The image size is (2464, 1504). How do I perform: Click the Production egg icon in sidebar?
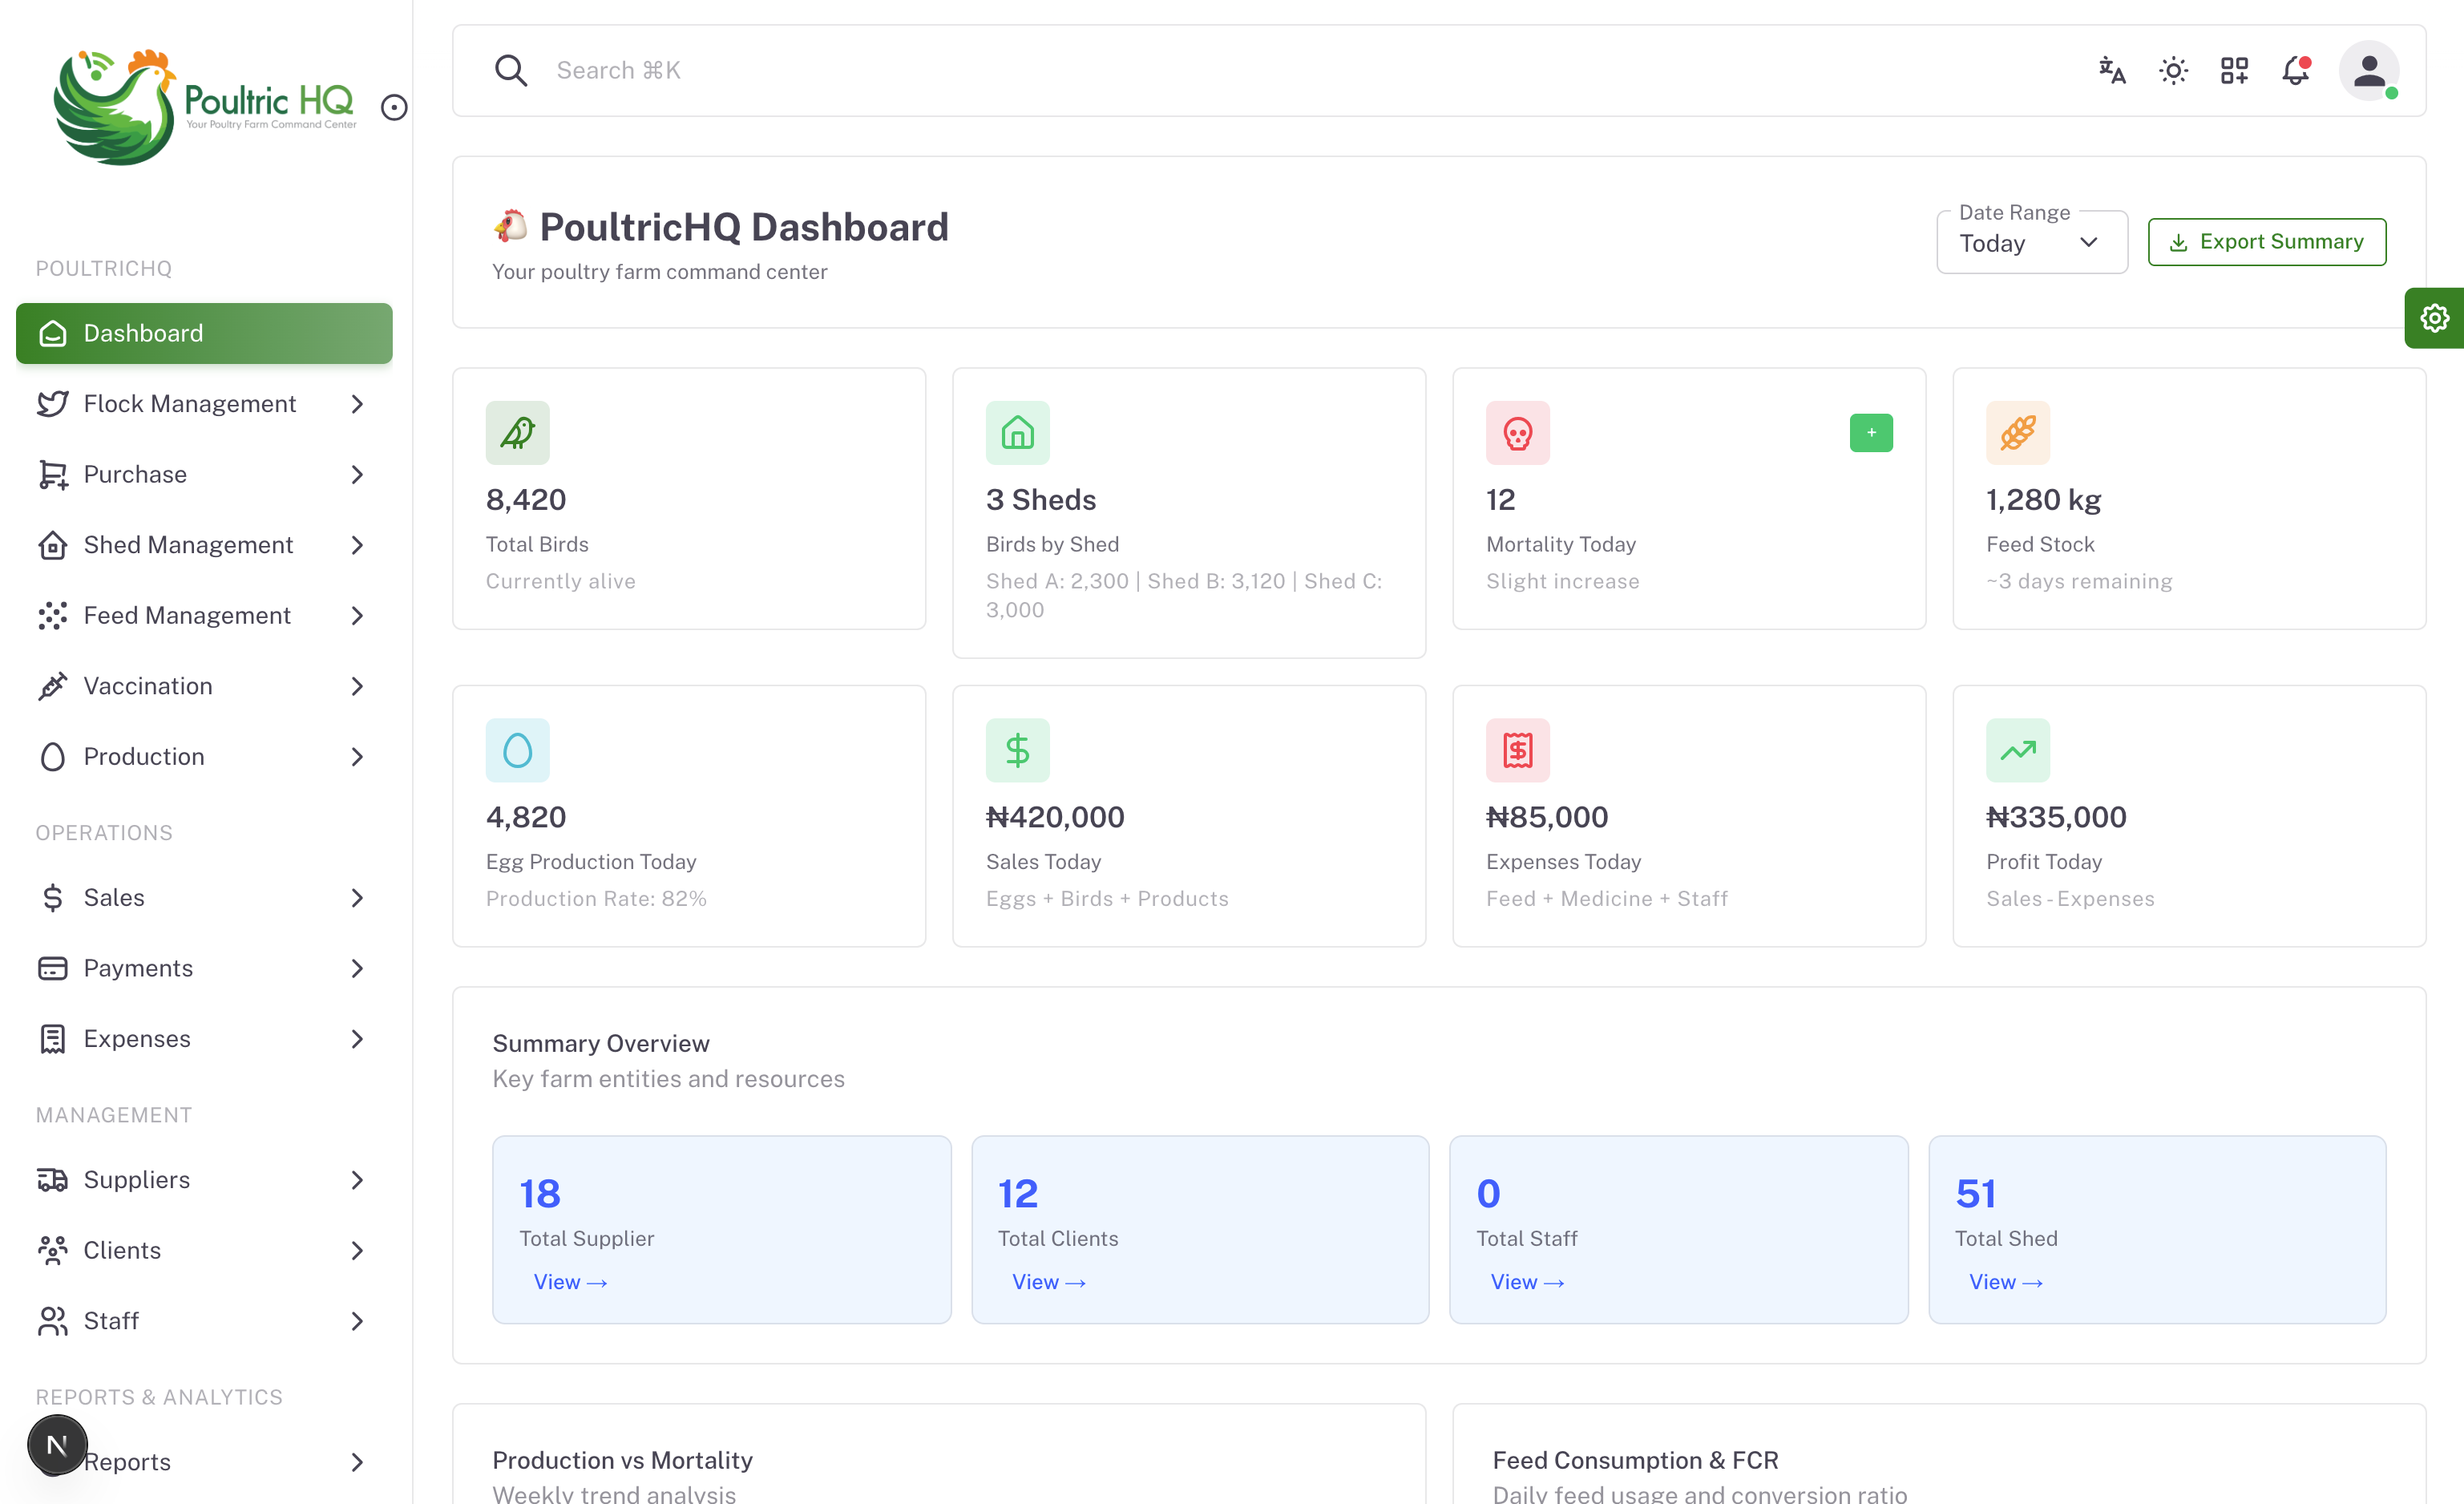coord(52,756)
